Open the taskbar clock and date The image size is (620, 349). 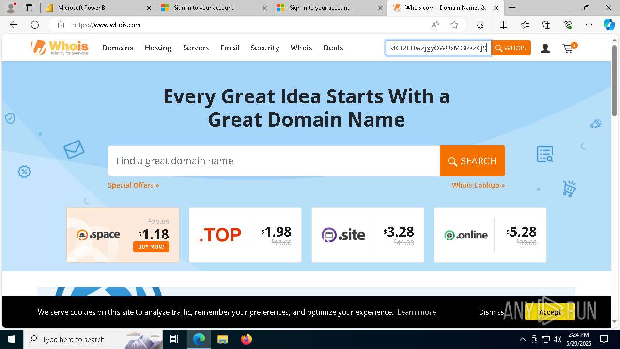(579, 339)
